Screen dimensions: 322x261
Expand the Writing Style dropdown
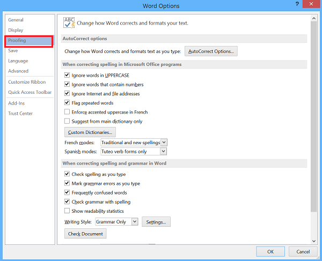click(x=135, y=222)
